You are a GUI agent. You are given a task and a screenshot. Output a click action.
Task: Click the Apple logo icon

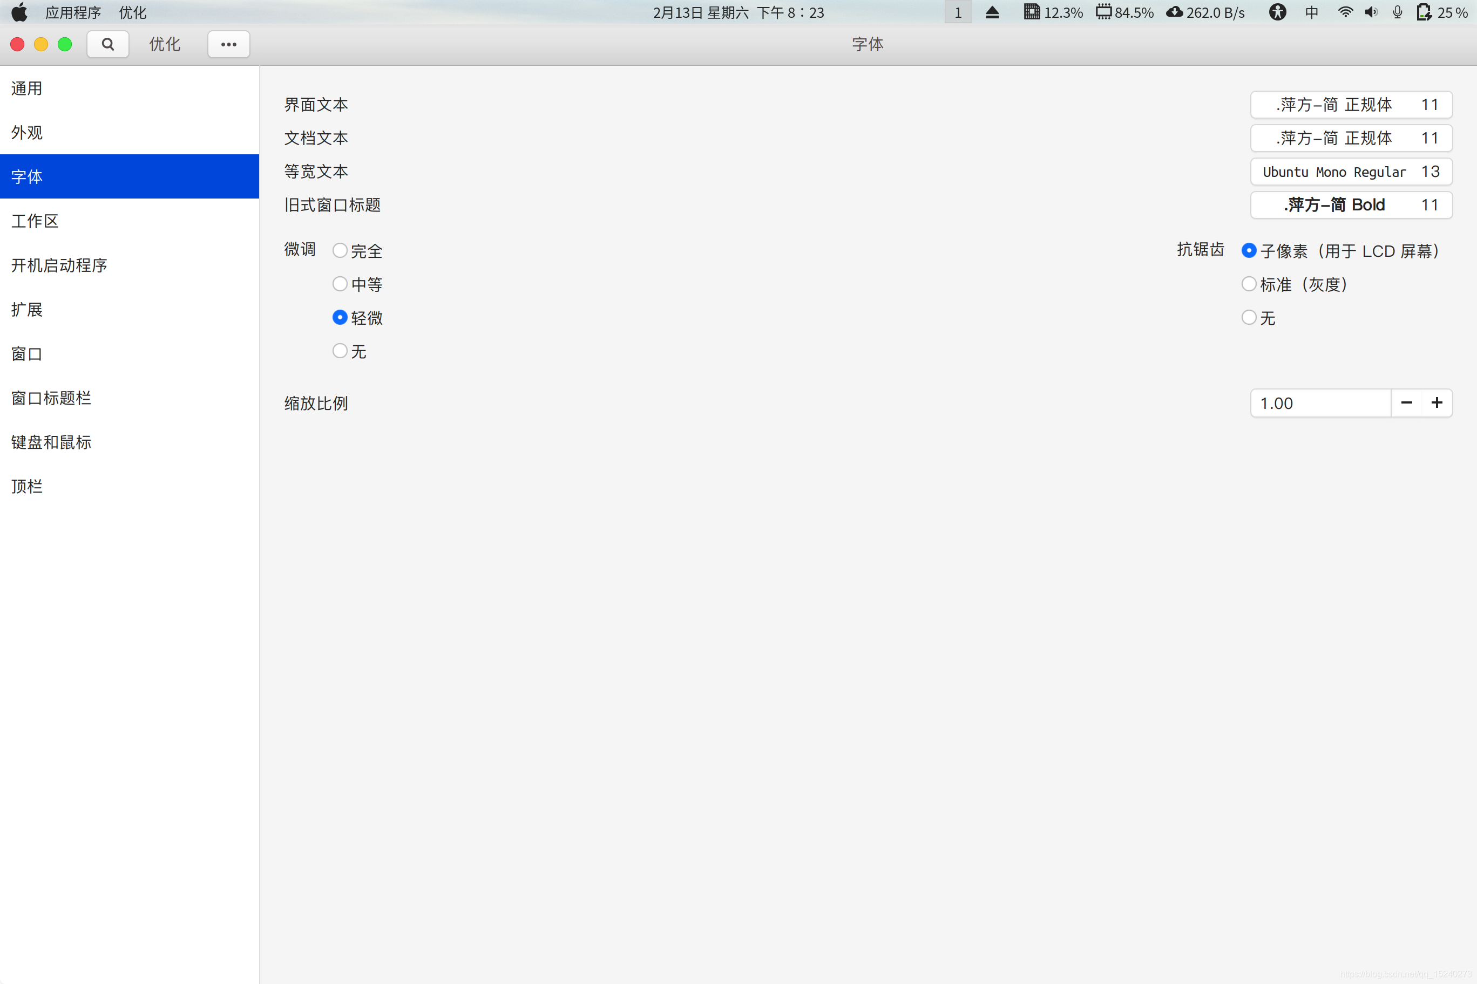pyautogui.click(x=19, y=12)
